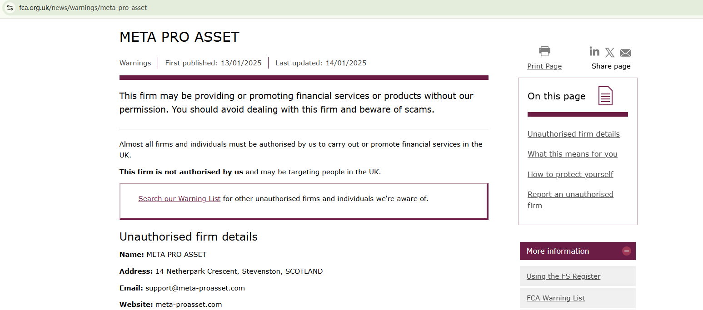Click the support@meta-proasset.com email text

pyautogui.click(x=195, y=288)
